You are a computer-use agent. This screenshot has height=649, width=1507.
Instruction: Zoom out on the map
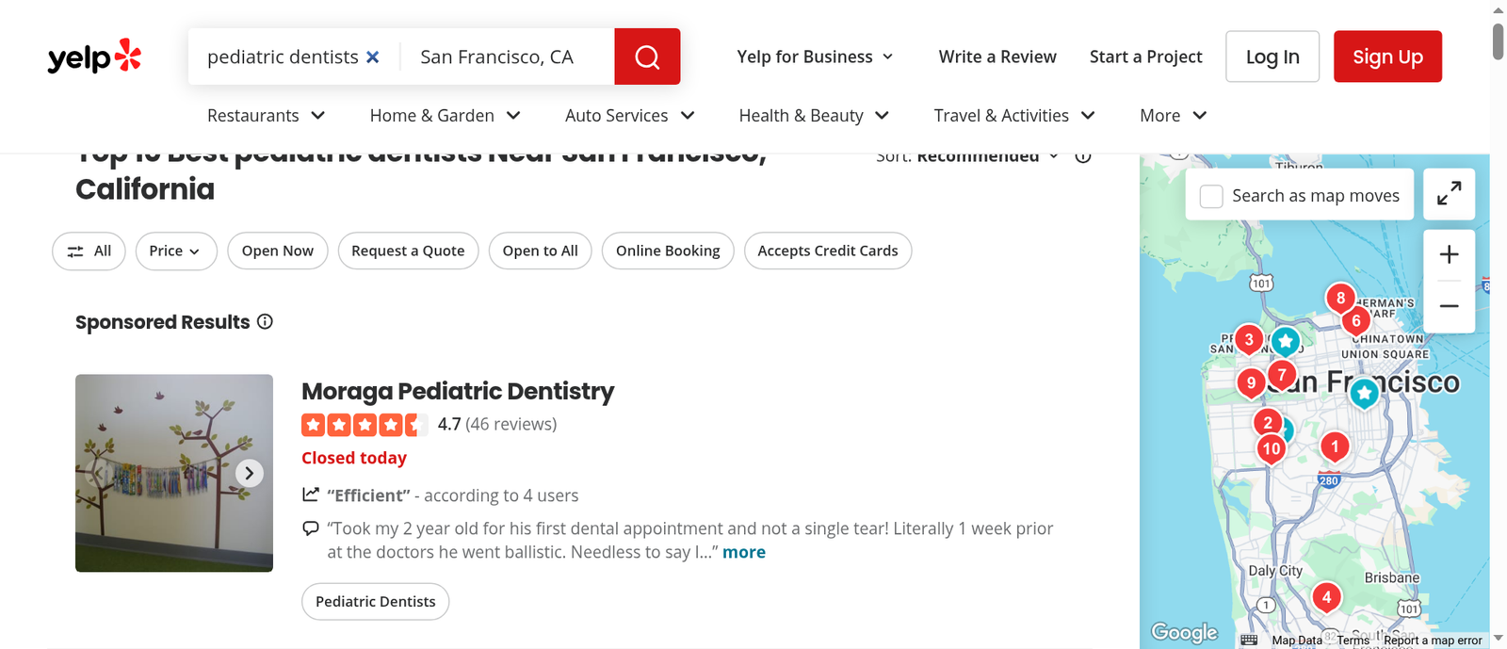pyautogui.click(x=1449, y=306)
